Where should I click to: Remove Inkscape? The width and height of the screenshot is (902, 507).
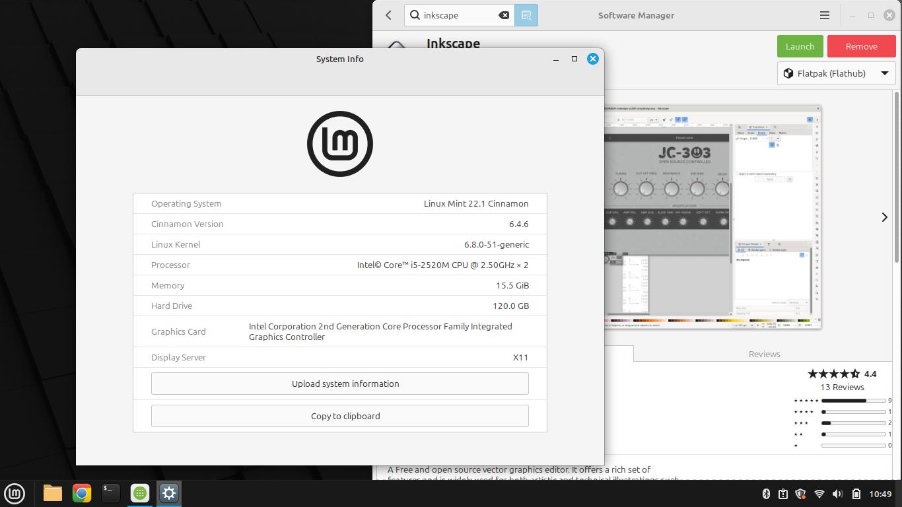[x=861, y=46]
